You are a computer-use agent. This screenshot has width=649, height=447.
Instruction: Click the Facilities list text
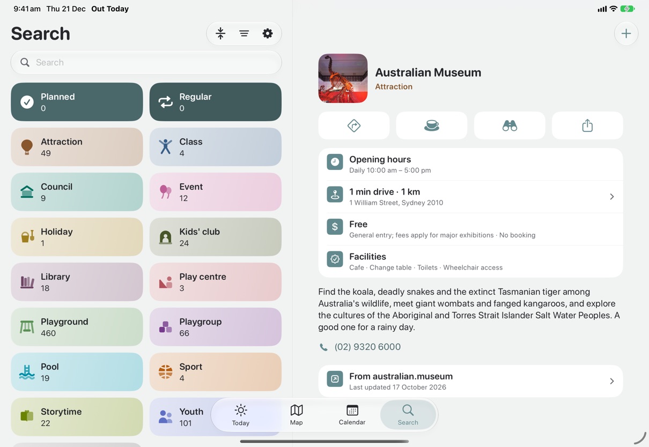coord(426,267)
